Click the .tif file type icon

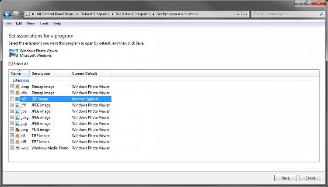(17, 135)
